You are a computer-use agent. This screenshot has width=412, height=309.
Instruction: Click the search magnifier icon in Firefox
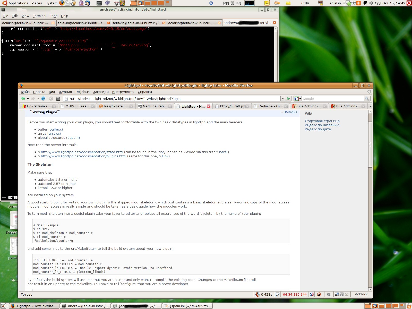367,99
